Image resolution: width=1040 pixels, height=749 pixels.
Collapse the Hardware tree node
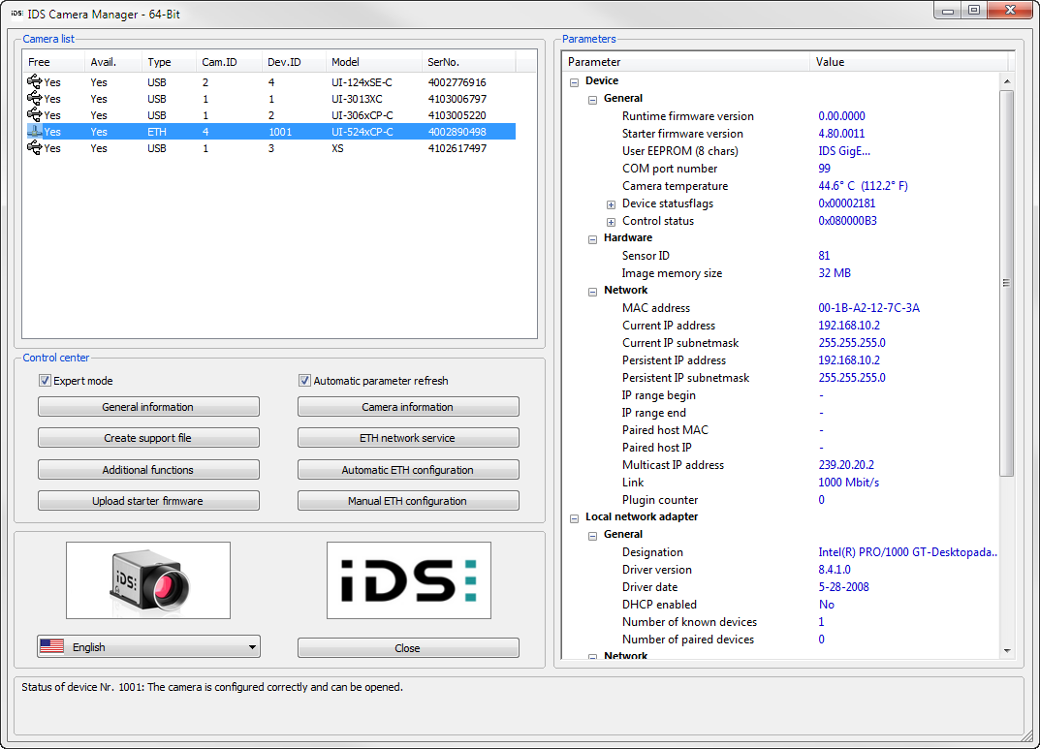pos(593,240)
